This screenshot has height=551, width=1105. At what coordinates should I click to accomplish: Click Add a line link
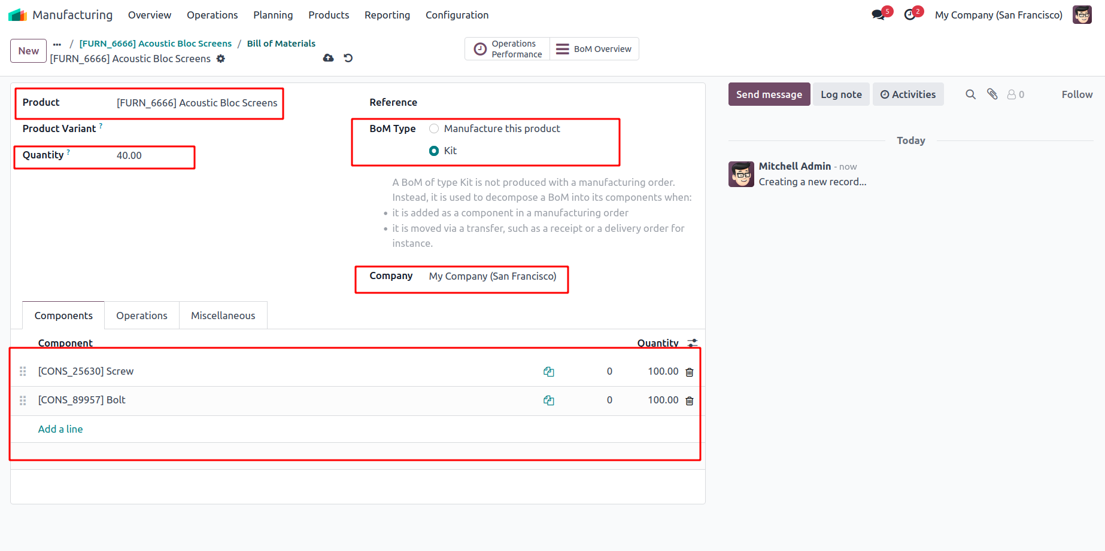[60, 429]
